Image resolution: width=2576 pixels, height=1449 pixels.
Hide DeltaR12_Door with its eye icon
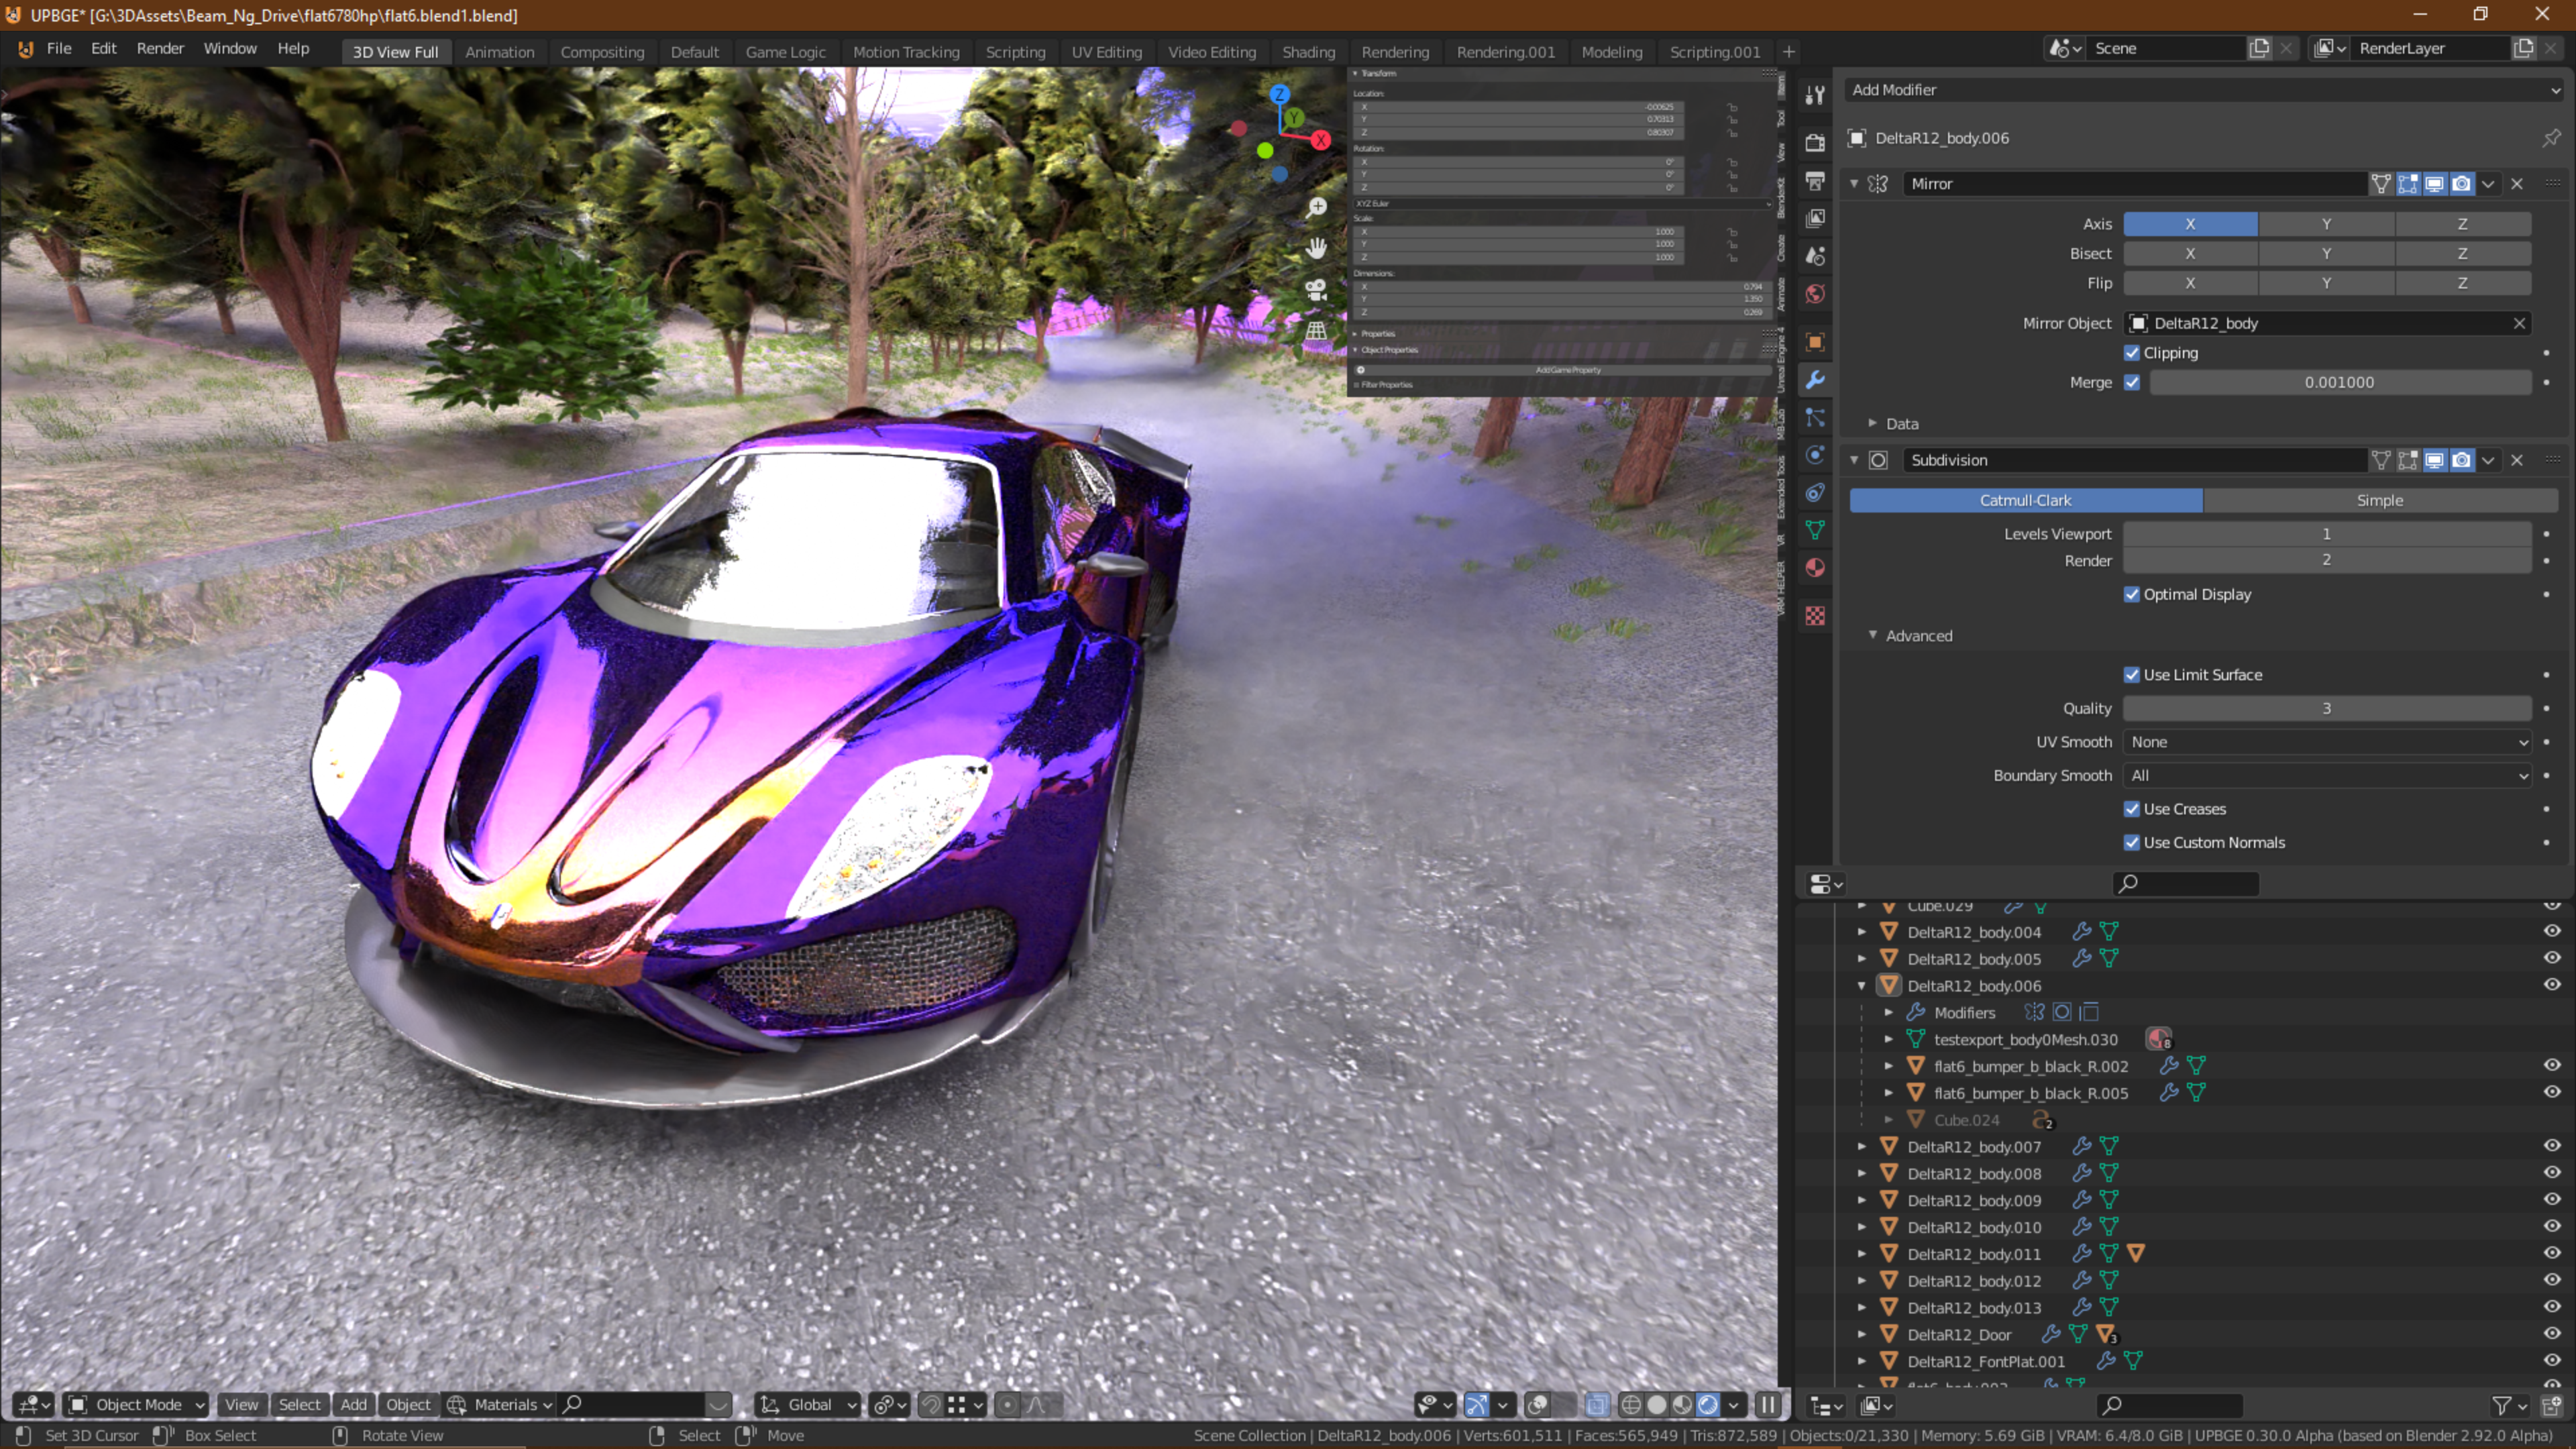pyautogui.click(x=2551, y=1334)
